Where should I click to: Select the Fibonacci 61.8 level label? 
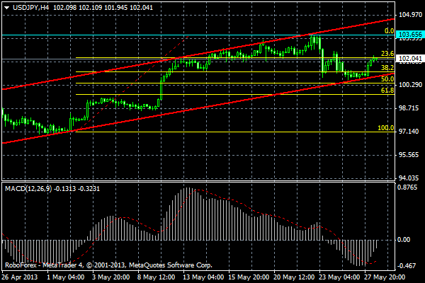(x=387, y=91)
